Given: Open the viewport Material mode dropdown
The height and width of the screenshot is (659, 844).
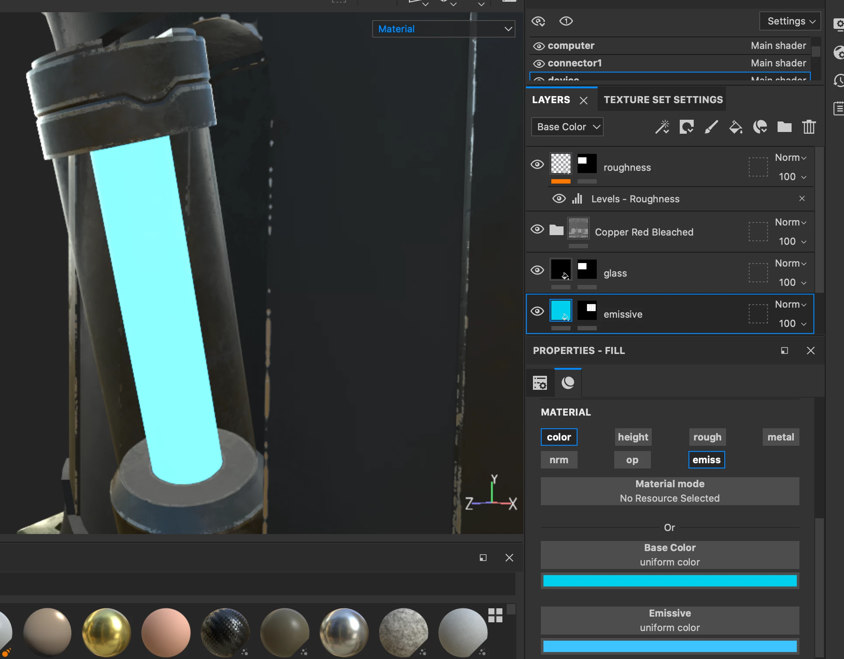Looking at the screenshot, I should tap(443, 29).
